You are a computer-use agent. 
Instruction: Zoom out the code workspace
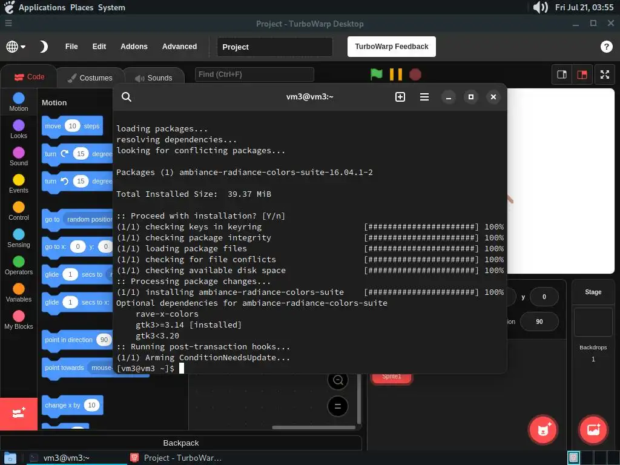click(338, 380)
